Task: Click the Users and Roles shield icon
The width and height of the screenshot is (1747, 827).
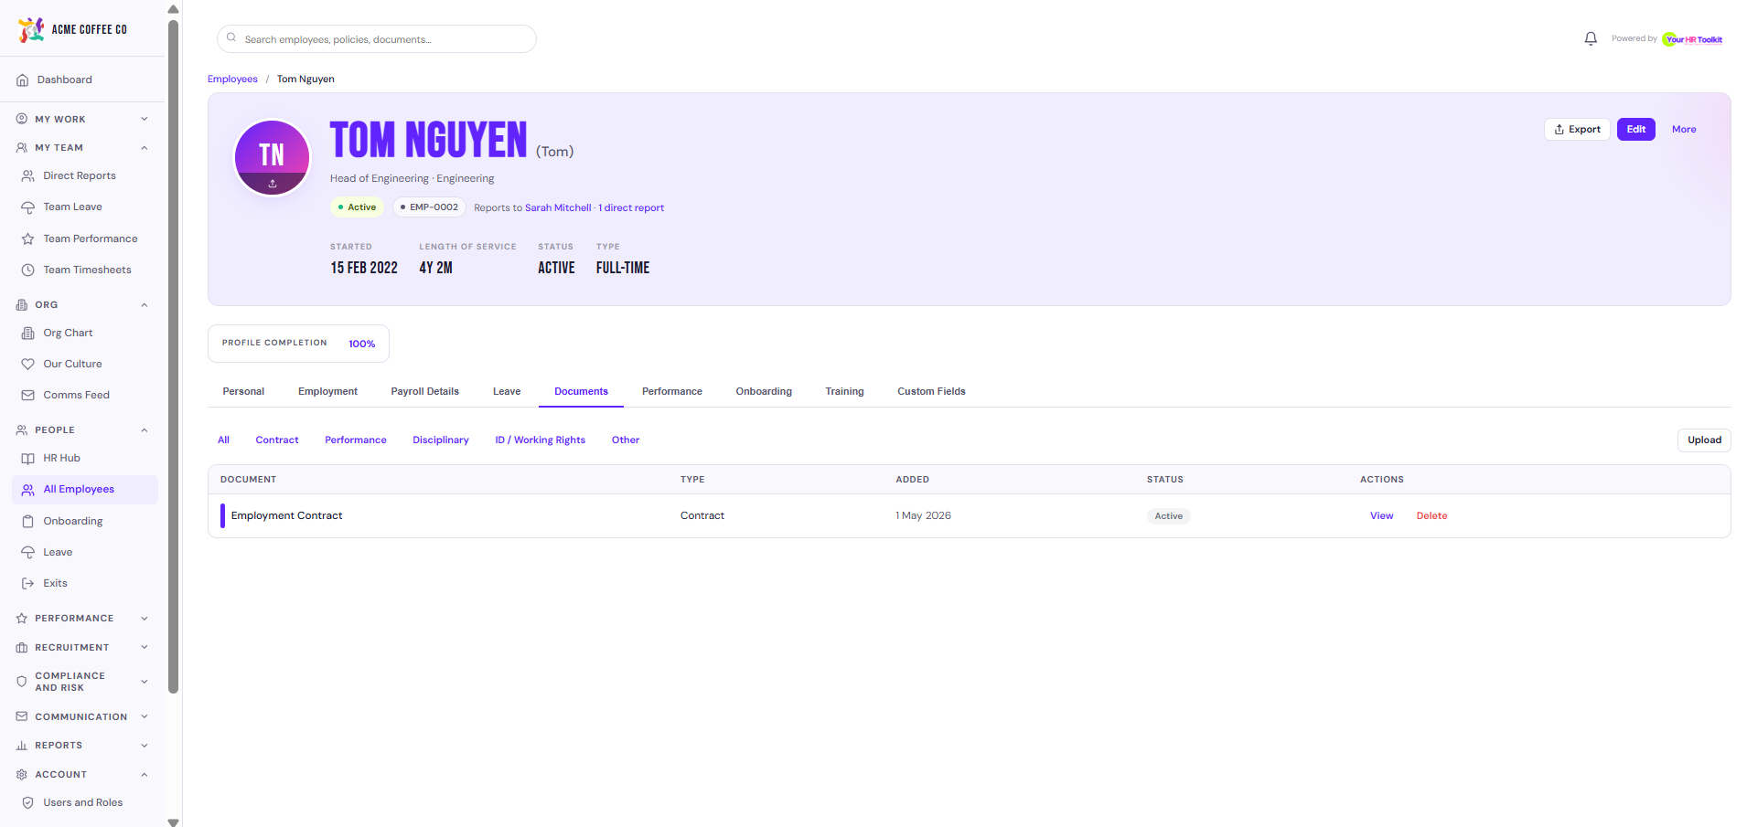Action: point(27,803)
